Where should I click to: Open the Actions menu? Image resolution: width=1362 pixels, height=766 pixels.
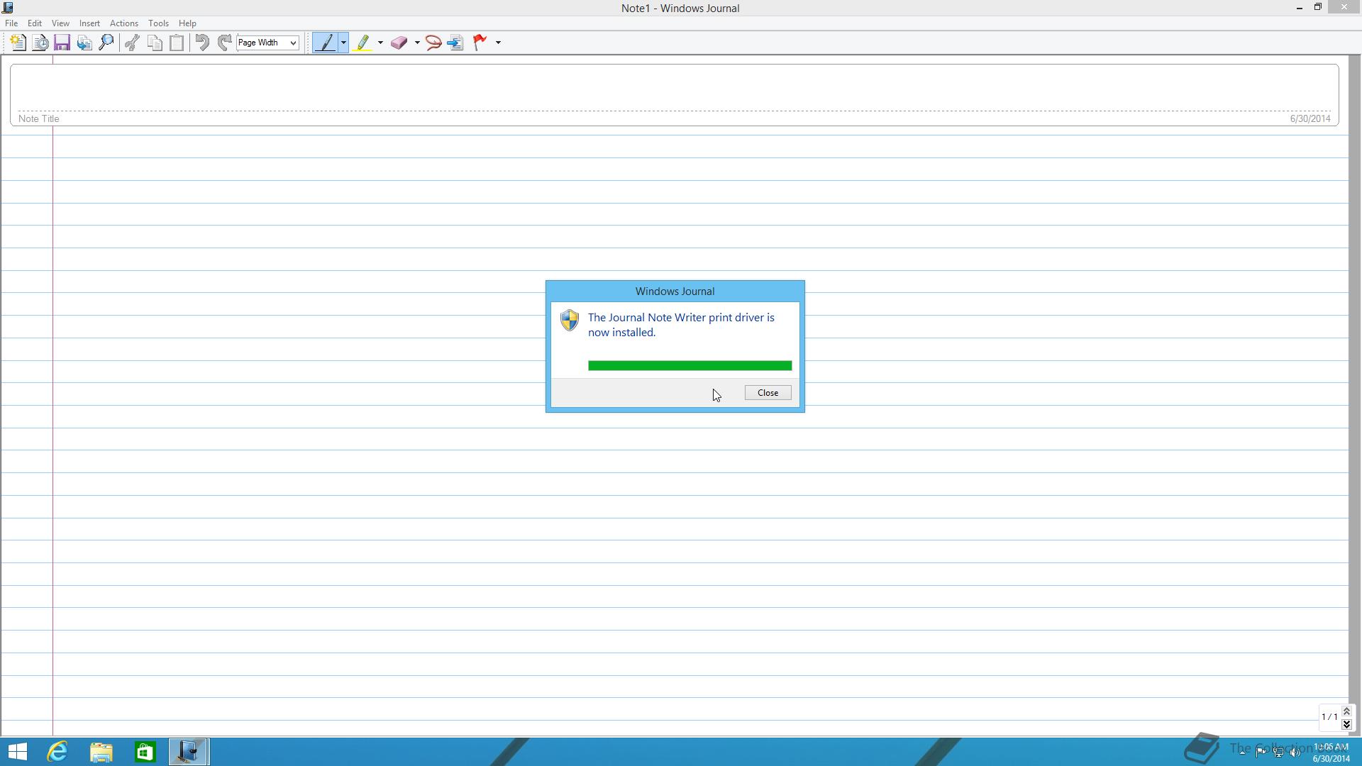(x=123, y=23)
